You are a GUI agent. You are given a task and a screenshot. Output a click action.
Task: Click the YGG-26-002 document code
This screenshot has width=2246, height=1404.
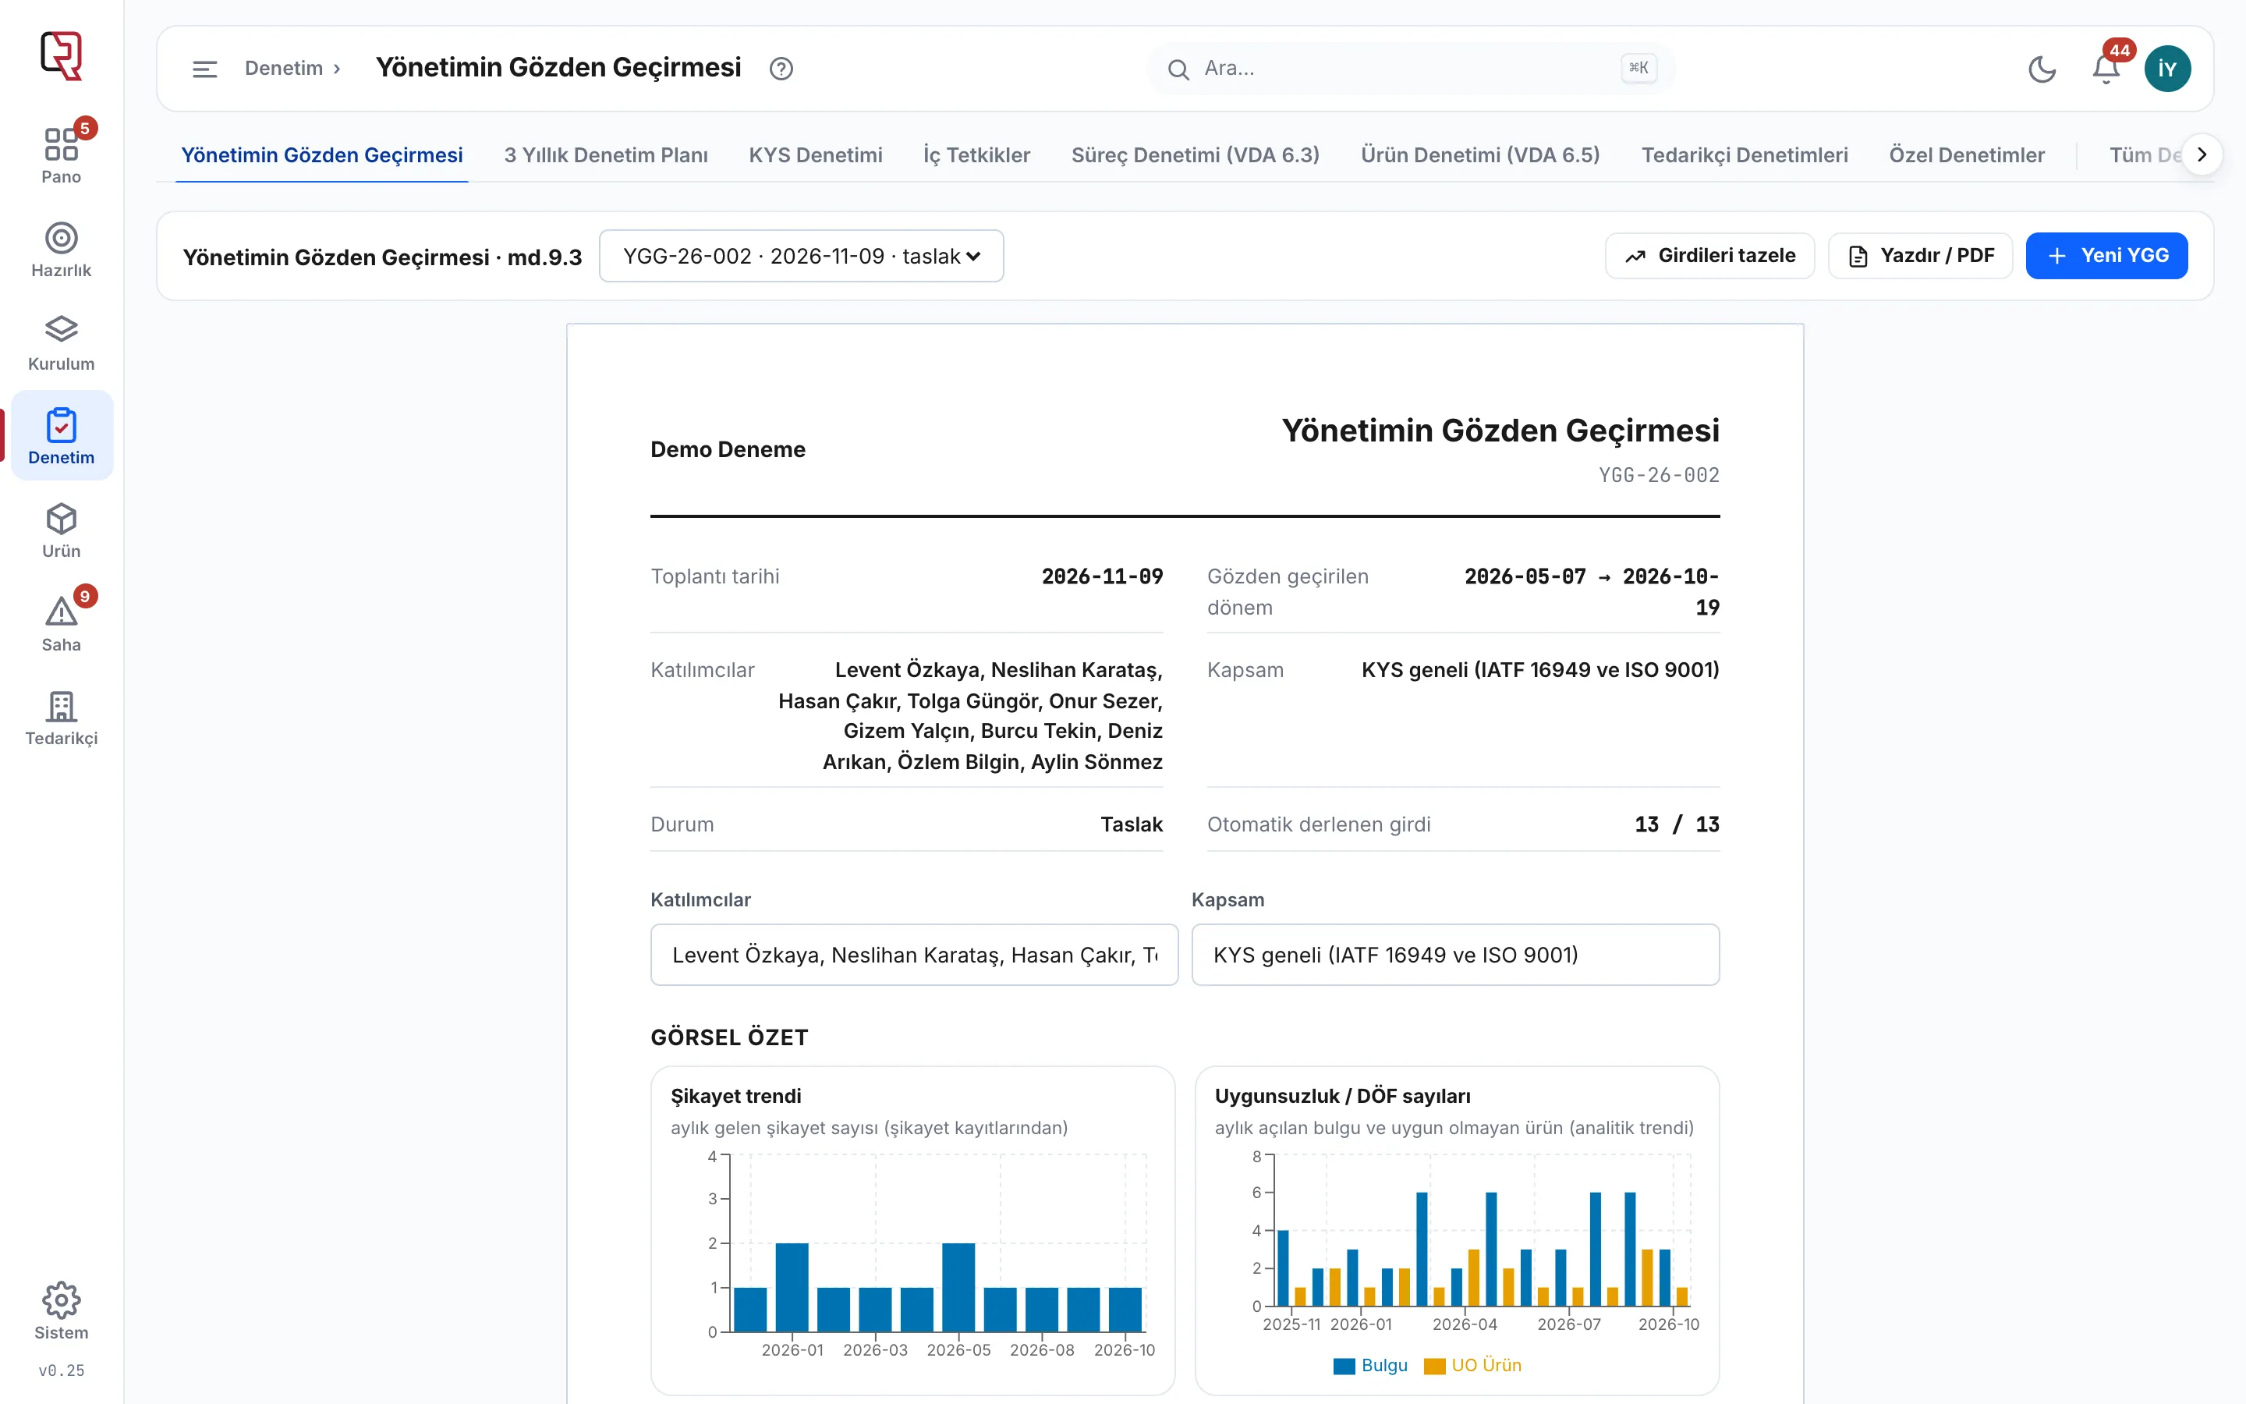point(1659,476)
